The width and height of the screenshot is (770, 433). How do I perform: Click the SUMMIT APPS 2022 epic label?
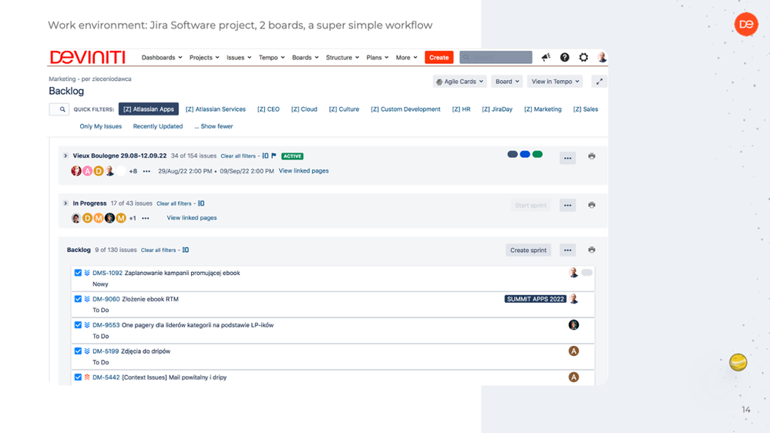tap(535, 299)
